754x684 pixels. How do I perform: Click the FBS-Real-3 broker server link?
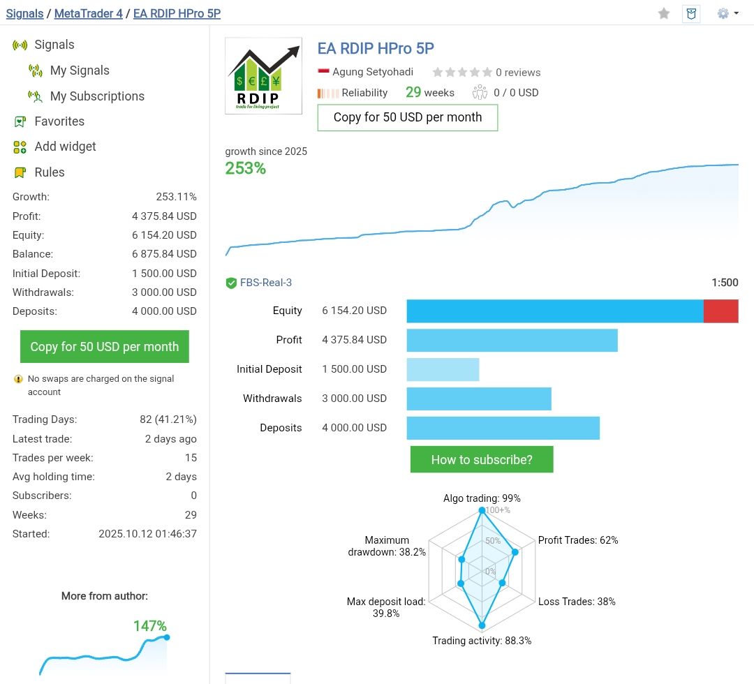266,283
